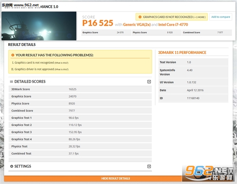Screen dimensions: 237x184
Task: Click the orange warning icon in the graphics card banner
Action: [140, 17]
